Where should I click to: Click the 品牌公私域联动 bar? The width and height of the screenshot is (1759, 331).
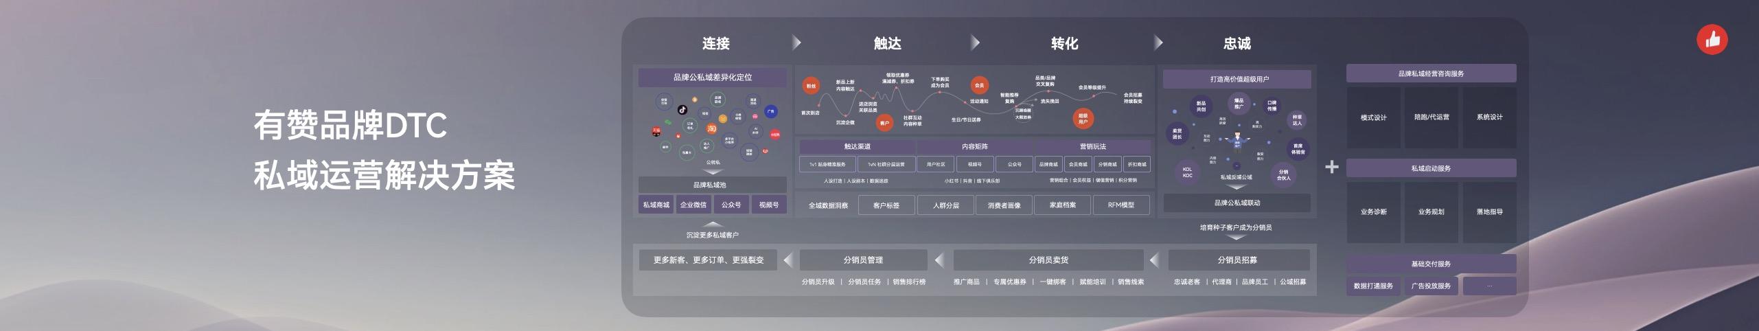click(1237, 203)
